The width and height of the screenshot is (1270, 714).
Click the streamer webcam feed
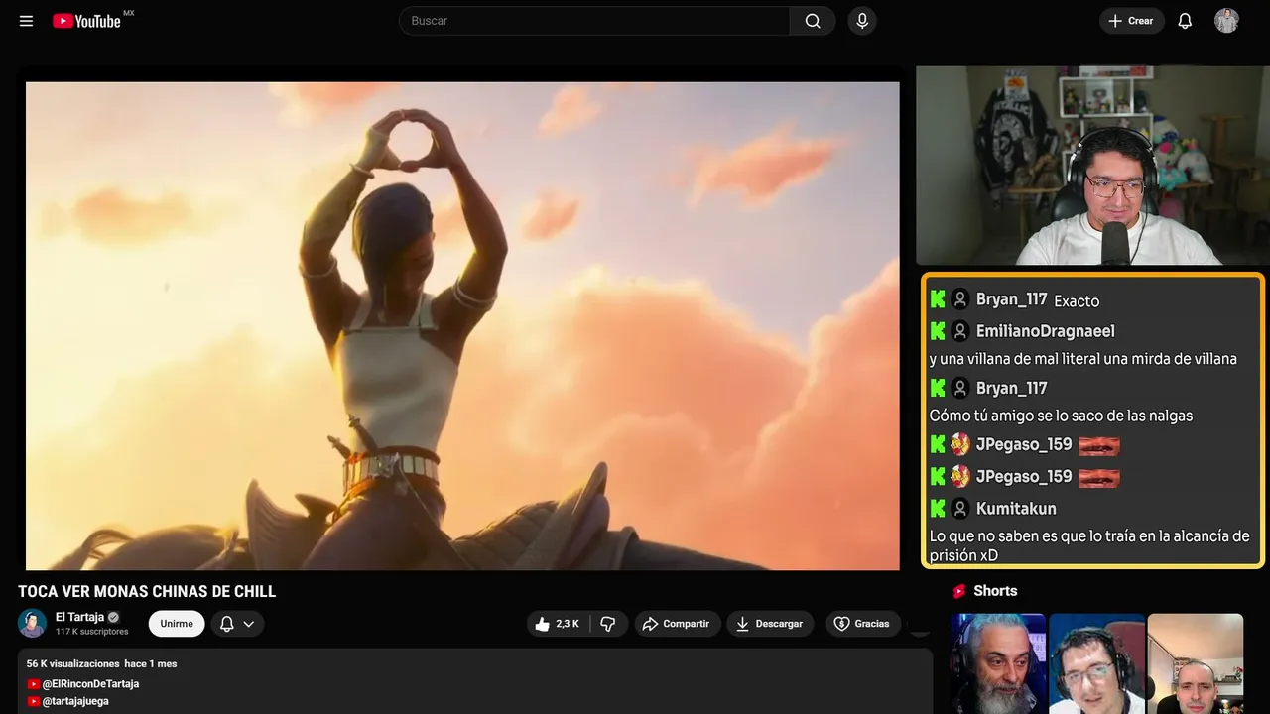[x=1091, y=166]
